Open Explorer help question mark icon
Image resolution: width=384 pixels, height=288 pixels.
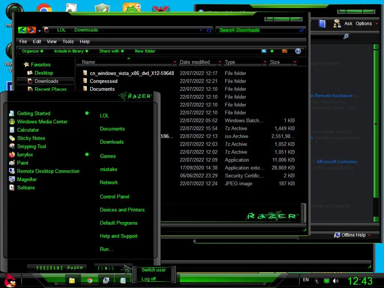298,51
